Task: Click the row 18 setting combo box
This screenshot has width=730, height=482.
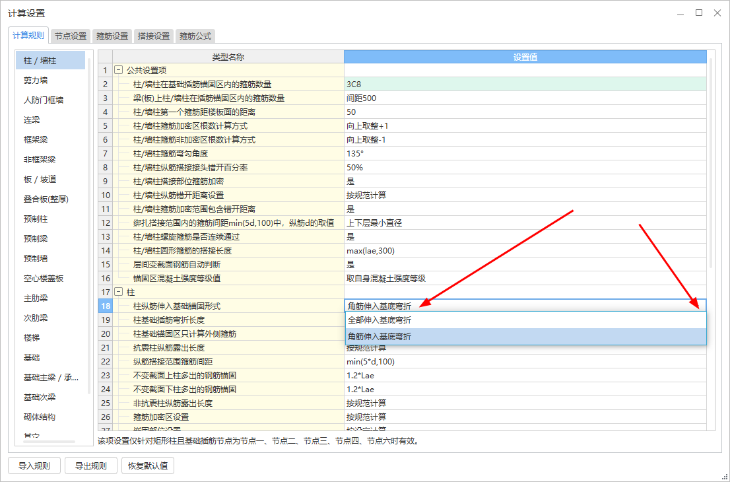Action: coord(525,306)
